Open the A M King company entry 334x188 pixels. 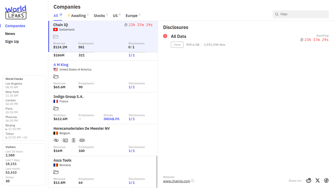61,65
